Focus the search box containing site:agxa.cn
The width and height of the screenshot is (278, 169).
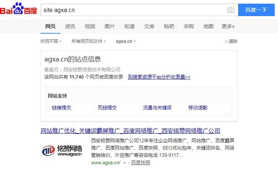pos(132,10)
